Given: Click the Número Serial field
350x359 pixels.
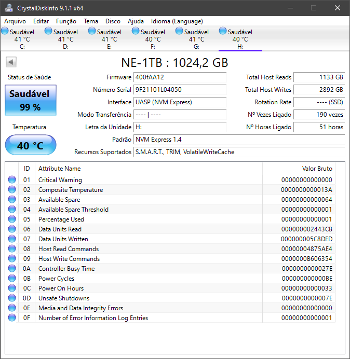Looking at the screenshot, I should (x=180, y=90).
